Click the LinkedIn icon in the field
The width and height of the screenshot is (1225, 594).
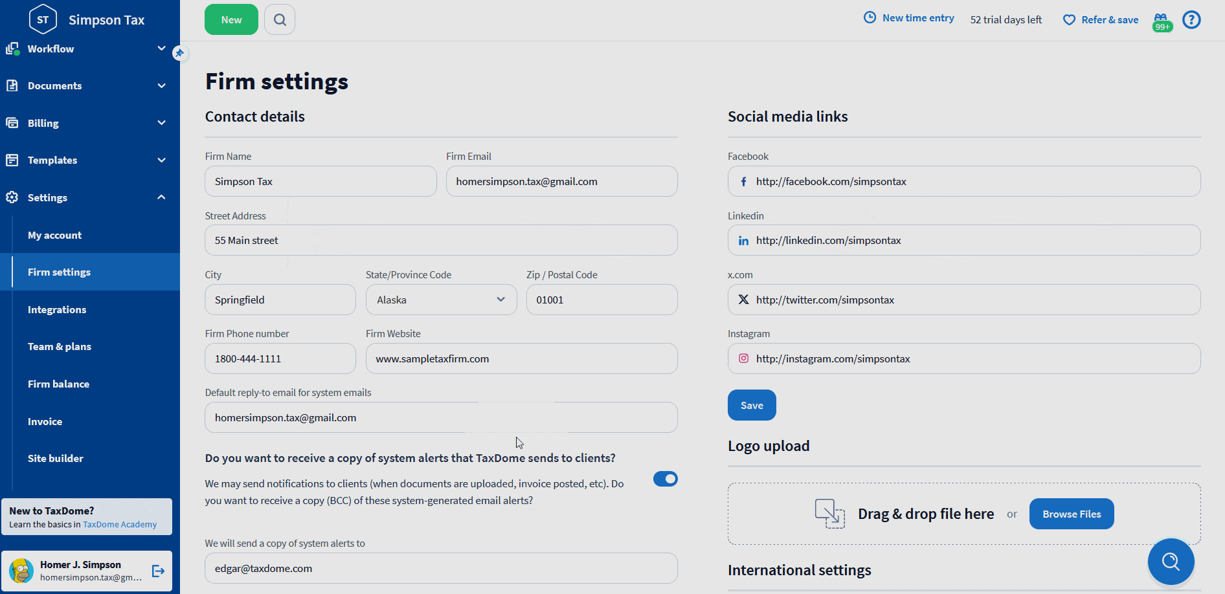tap(743, 241)
